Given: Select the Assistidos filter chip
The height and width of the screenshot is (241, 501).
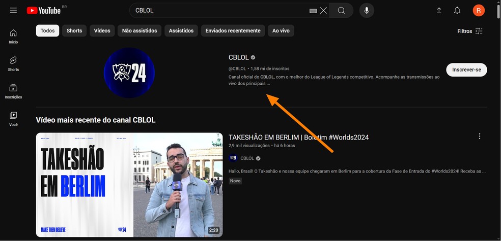Looking at the screenshot, I should 181,31.
